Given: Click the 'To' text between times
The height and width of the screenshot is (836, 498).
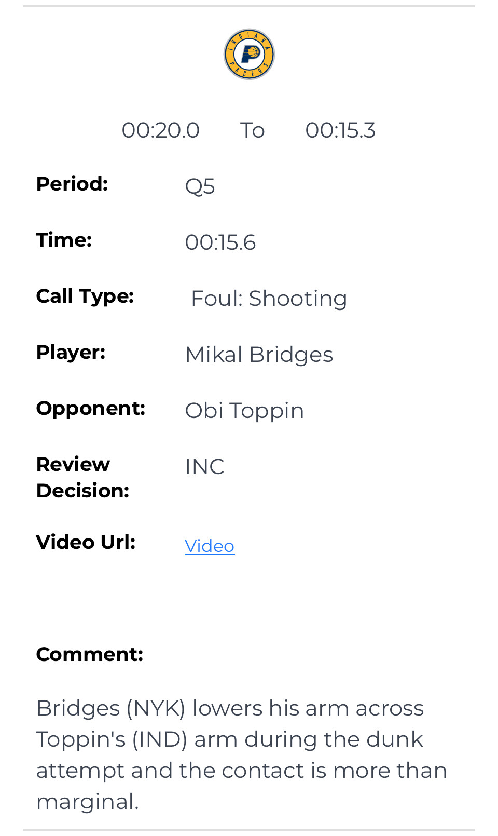Looking at the screenshot, I should [x=252, y=130].
